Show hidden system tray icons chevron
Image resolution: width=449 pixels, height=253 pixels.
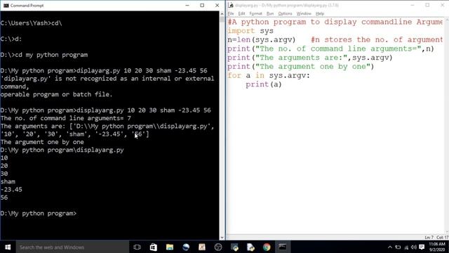click(390, 247)
